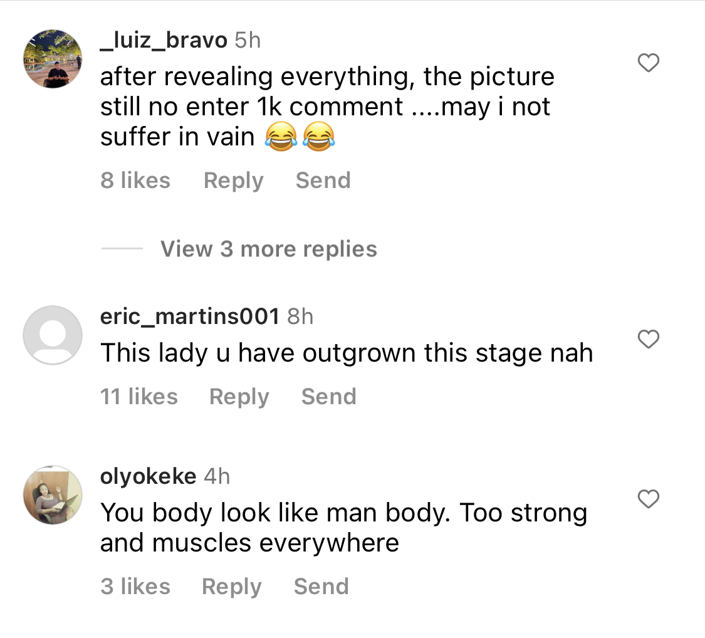
Task: Send _luiz_bravo's comment to someone
Action: coord(323,180)
